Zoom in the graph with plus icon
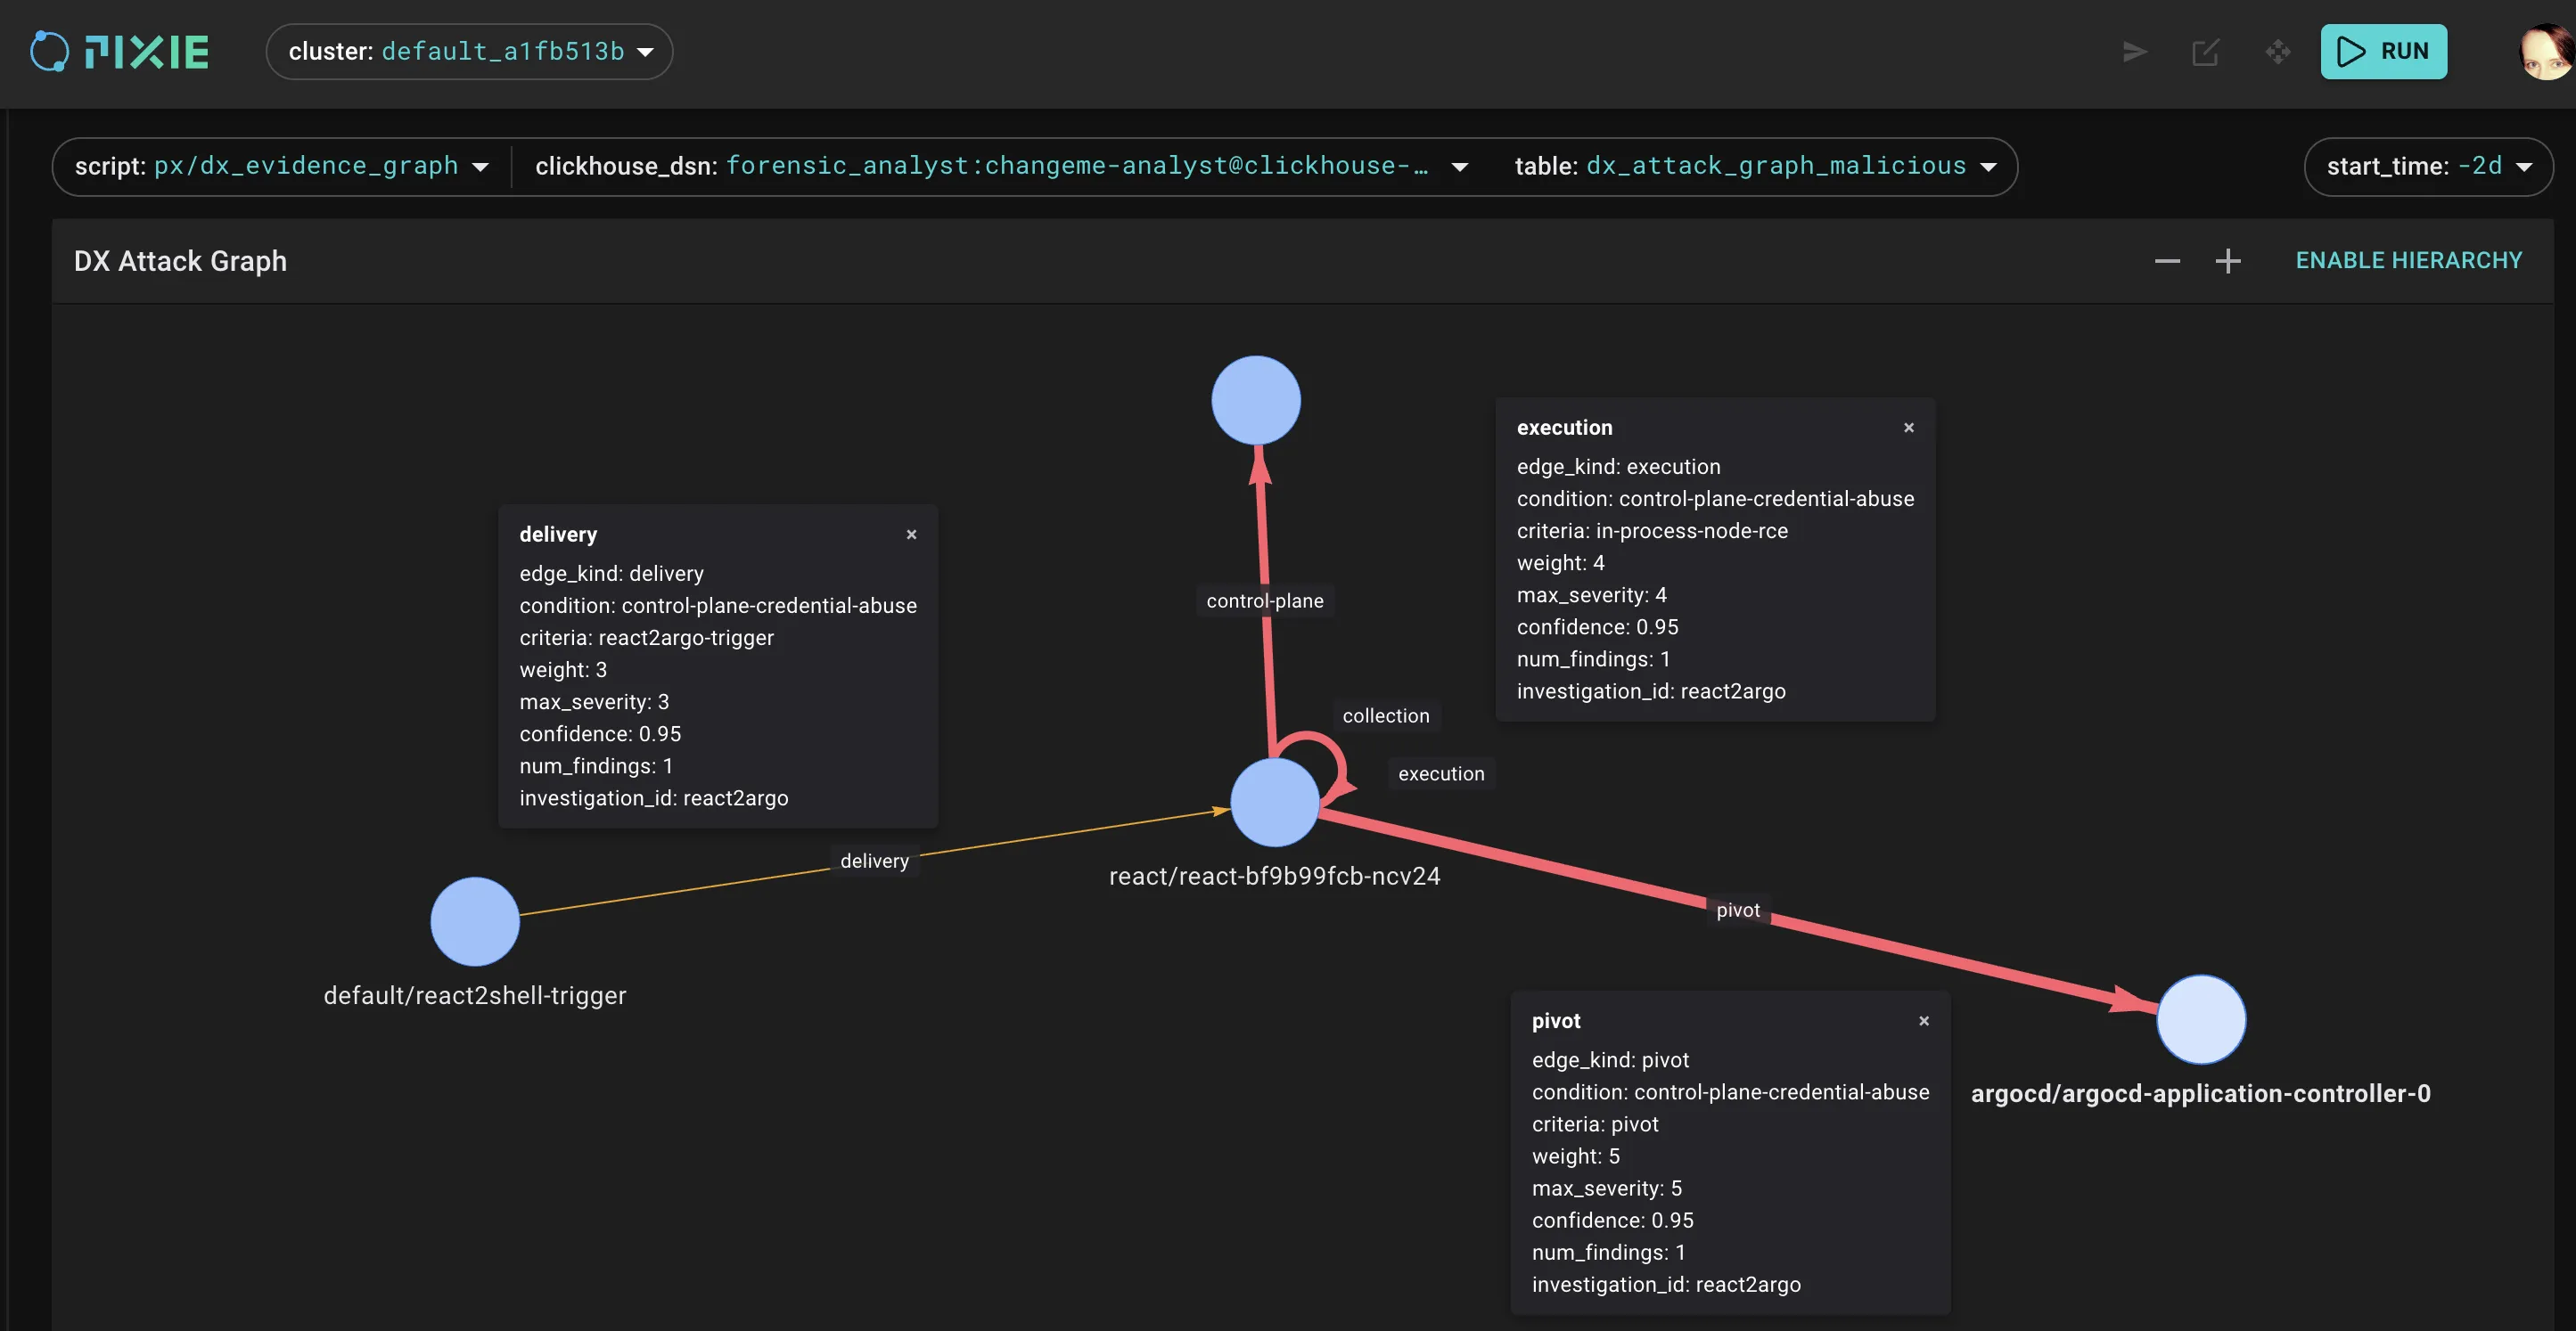Viewport: 2576px width, 1331px height. point(2228,262)
